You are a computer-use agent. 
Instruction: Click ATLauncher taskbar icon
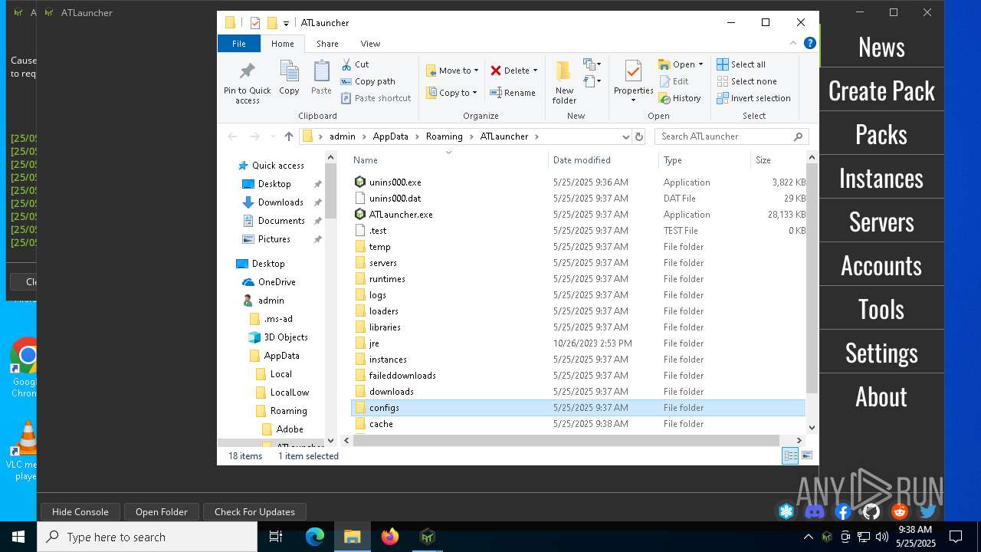428,537
